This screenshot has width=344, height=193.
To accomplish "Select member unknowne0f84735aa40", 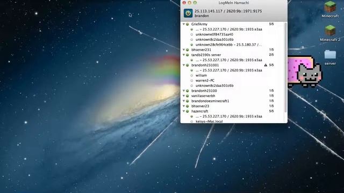I will coord(214,34).
